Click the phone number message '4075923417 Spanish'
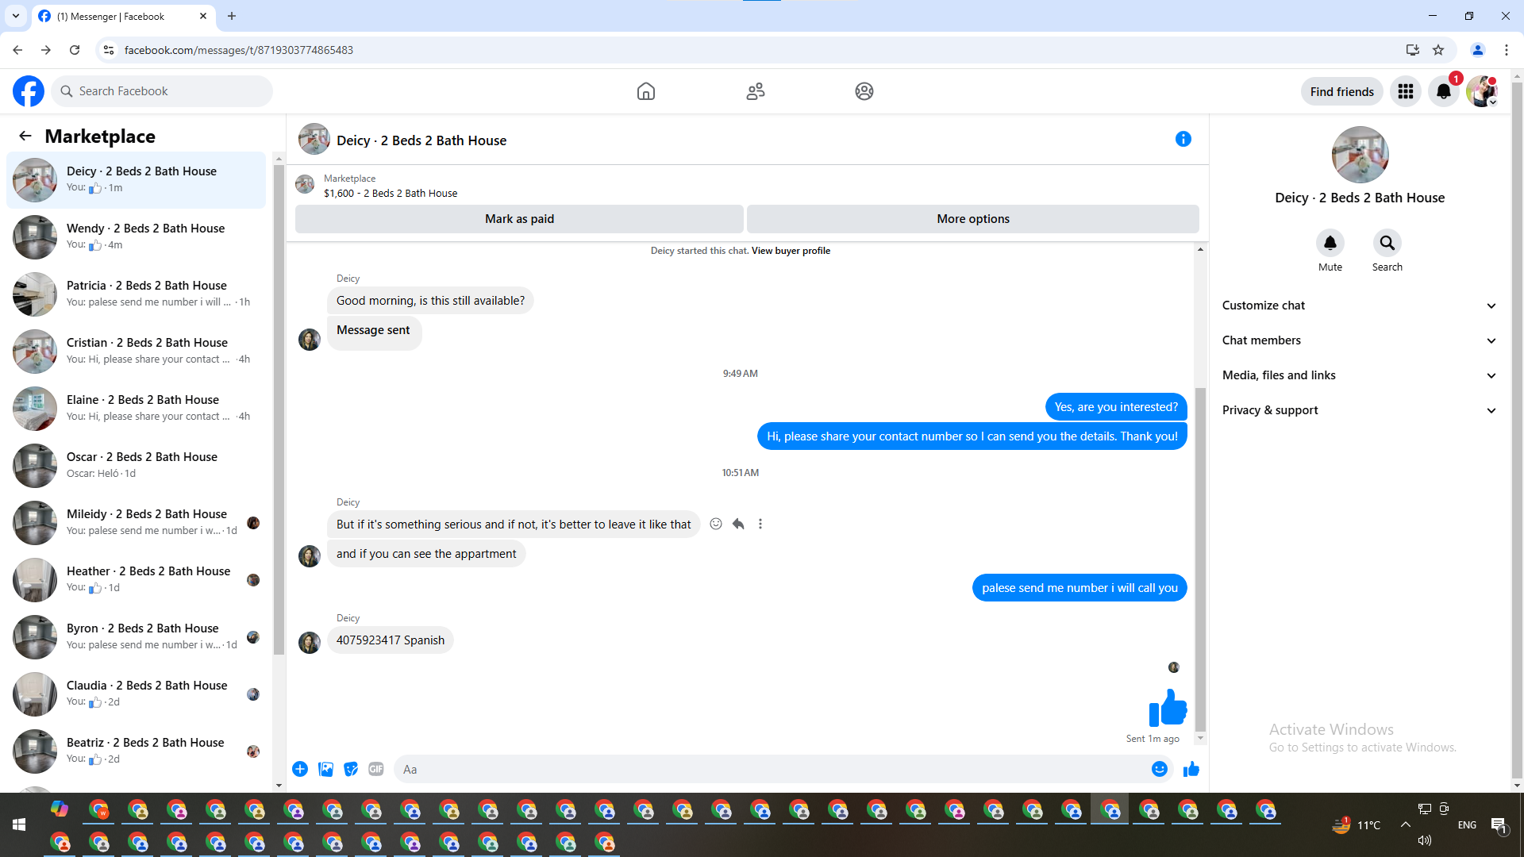The width and height of the screenshot is (1524, 857). pos(391,640)
